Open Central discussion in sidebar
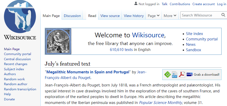The width and height of the screenshot is (227, 106). [17, 59]
